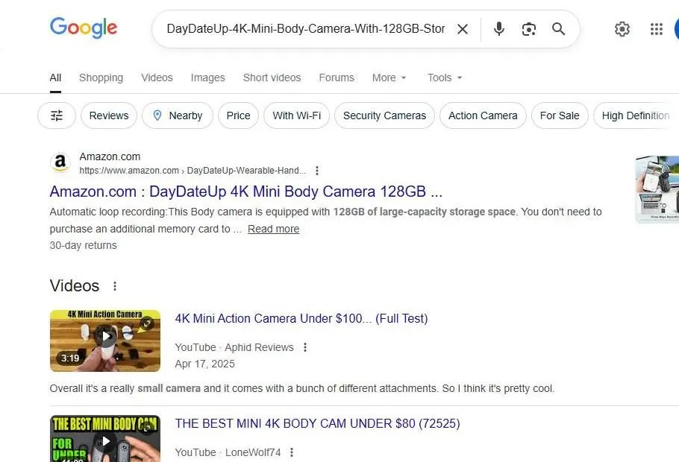The image size is (679, 462).
Task: Switch to the Images tab
Action: (207, 77)
